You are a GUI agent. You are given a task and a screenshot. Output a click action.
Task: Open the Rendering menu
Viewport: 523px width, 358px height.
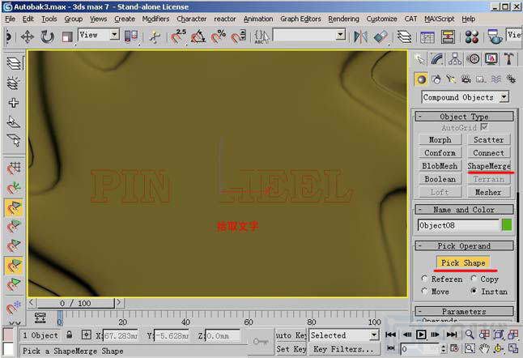(343, 19)
